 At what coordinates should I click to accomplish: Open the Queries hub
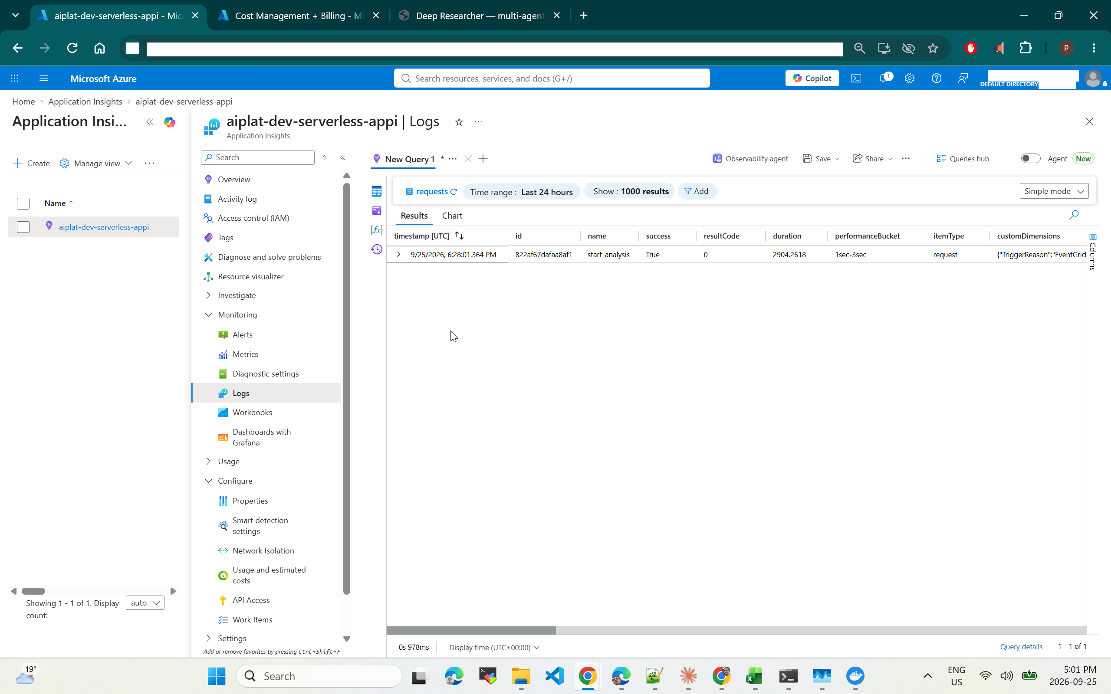(963, 159)
